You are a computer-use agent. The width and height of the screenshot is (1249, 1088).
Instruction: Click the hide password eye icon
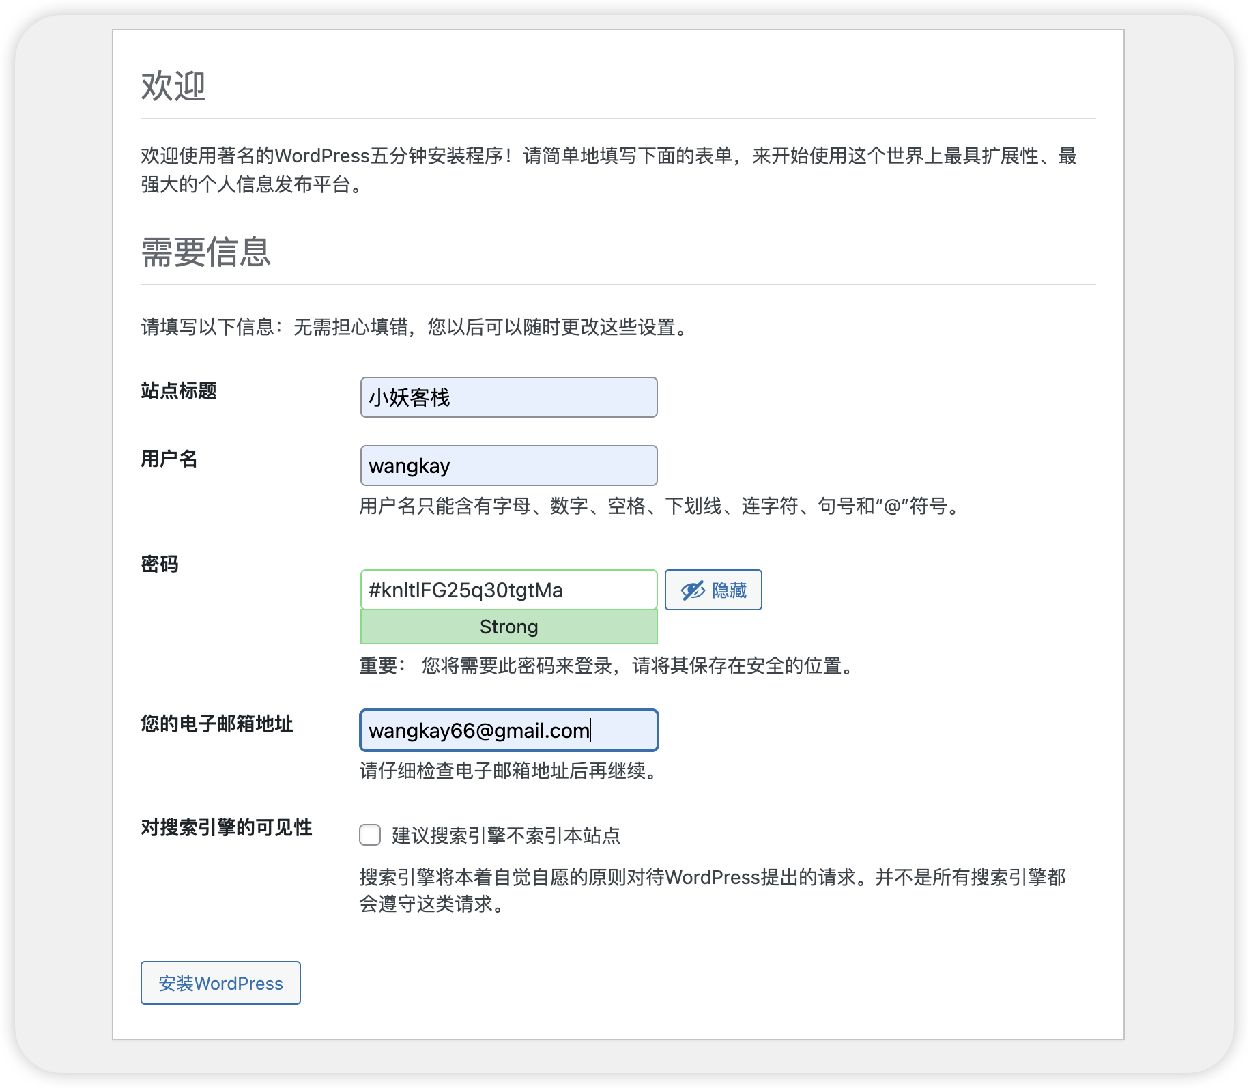pyautogui.click(x=691, y=590)
